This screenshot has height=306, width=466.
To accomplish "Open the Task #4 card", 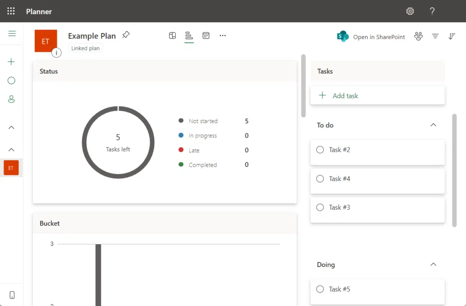I will coord(377,181).
